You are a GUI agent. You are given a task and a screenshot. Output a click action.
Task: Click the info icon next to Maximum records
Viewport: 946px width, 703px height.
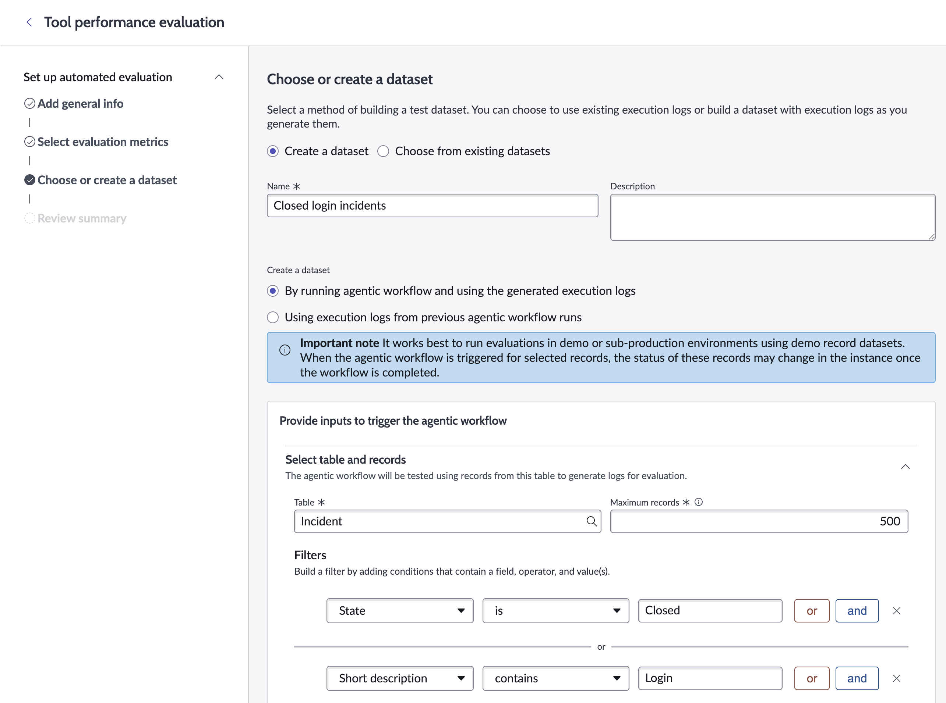[699, 502]
